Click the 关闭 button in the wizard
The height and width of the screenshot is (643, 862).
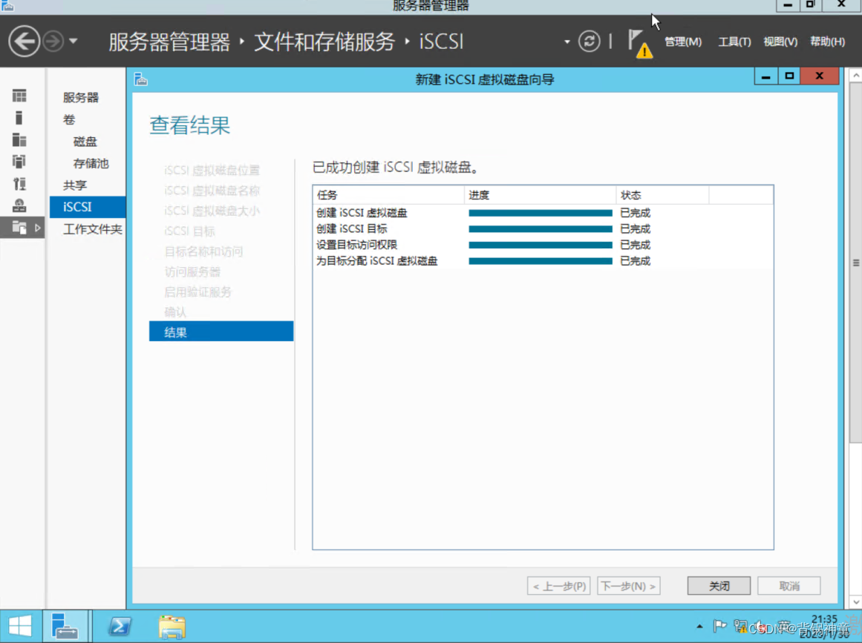(717, 585)
